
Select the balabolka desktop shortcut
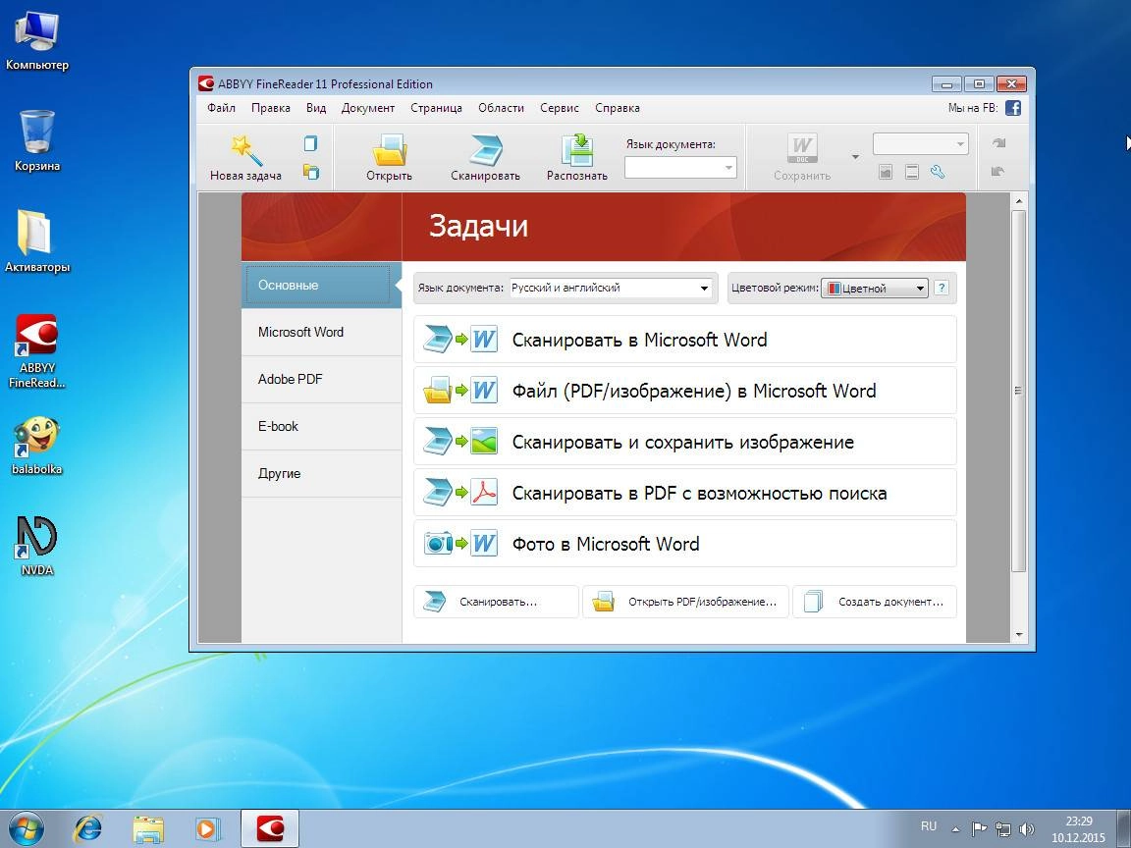tap(36, 446)
